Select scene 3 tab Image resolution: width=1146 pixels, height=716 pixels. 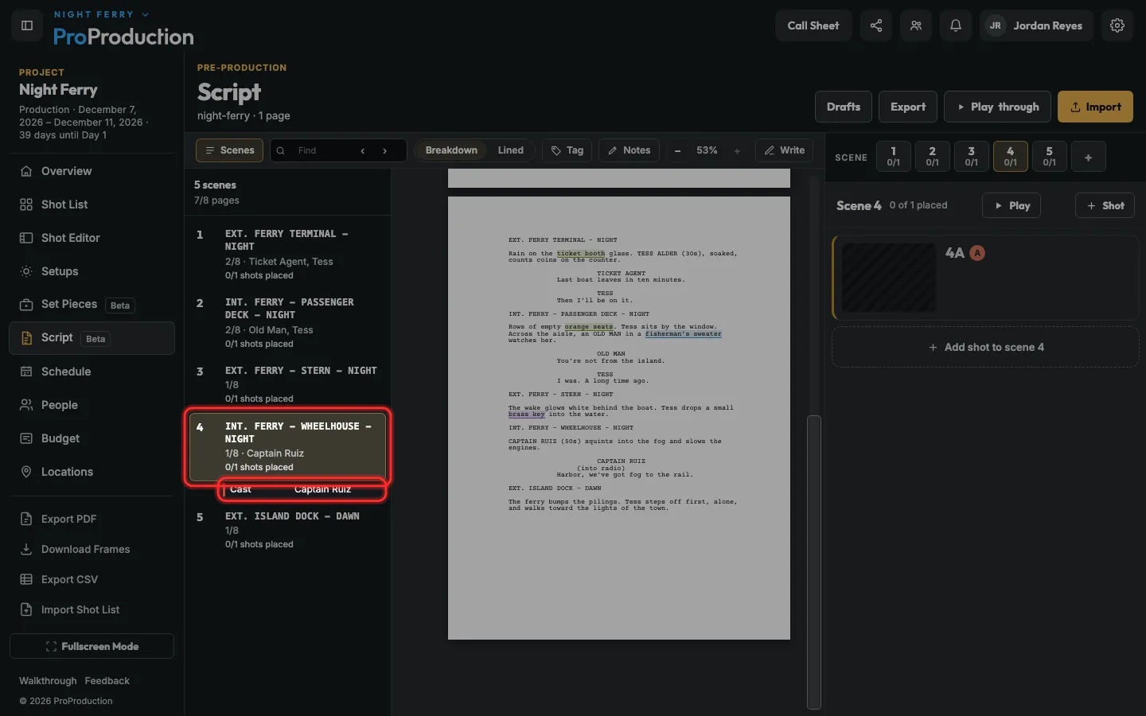click(971, 157)
